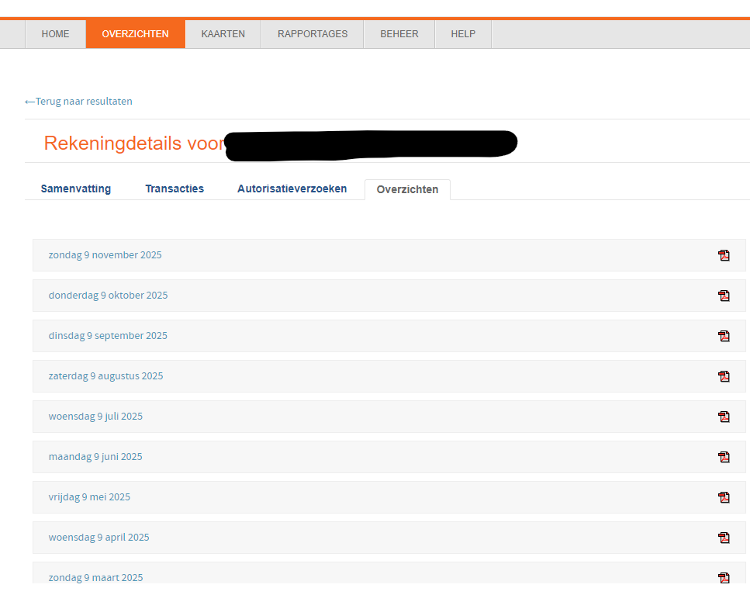Select the Overzichten account tab
The width and height of the screenshot is (750, 595).
(407, 189)
